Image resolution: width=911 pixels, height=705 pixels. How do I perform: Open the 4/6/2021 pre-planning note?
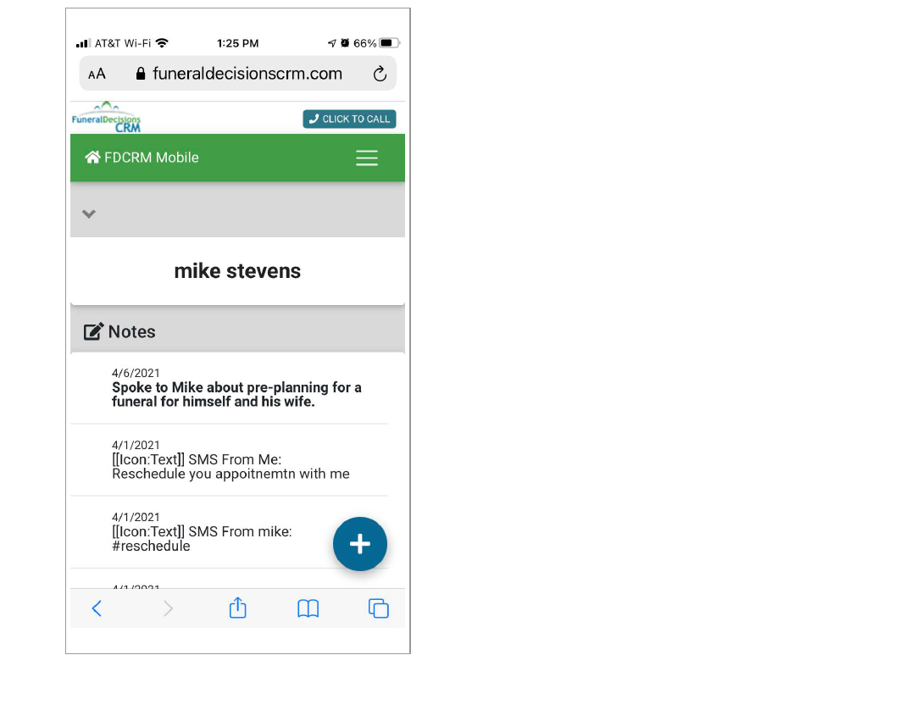point(236,394)
